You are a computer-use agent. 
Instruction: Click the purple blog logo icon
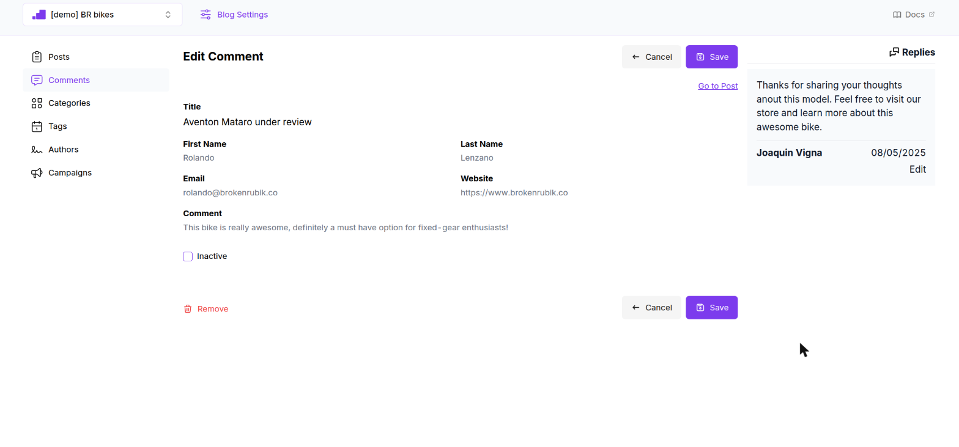(x=39, y=15)
